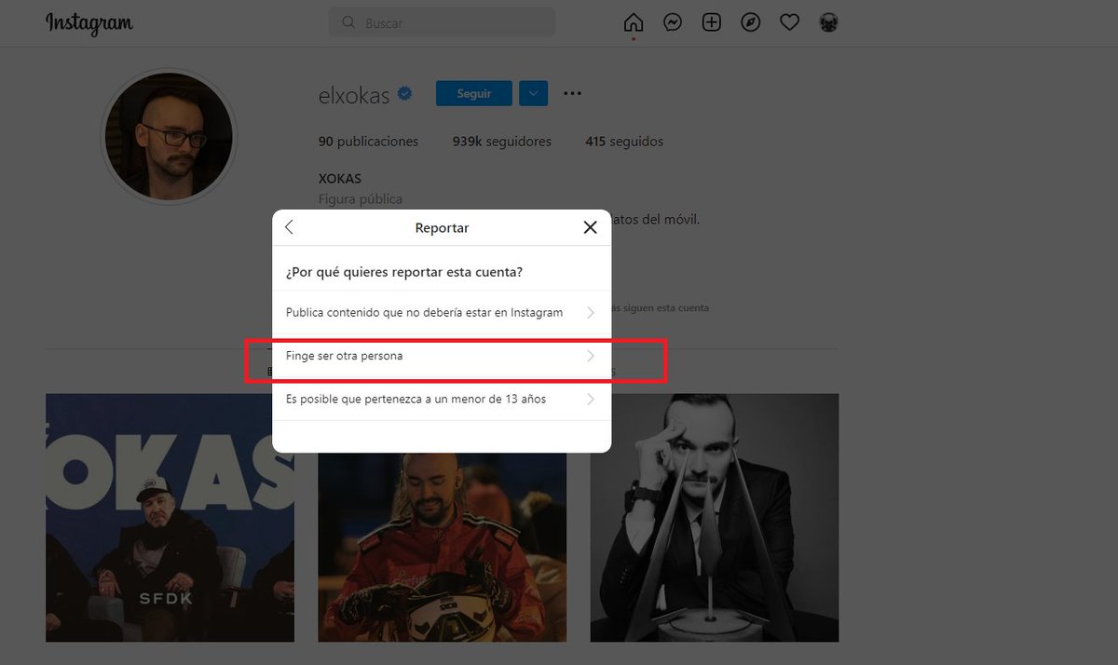
Task: Select 'Es posible que pertenezca a un menor'
Action: (442, 399)
